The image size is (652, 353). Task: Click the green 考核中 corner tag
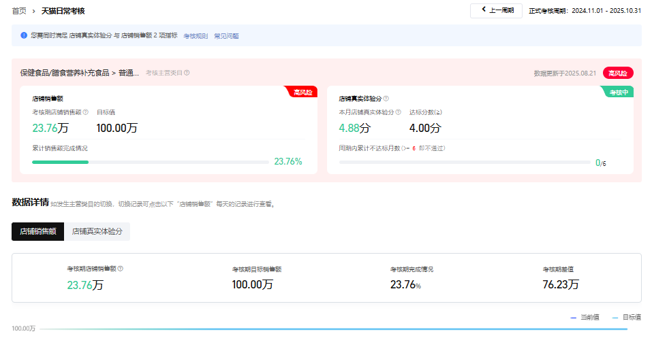[619, 92]
